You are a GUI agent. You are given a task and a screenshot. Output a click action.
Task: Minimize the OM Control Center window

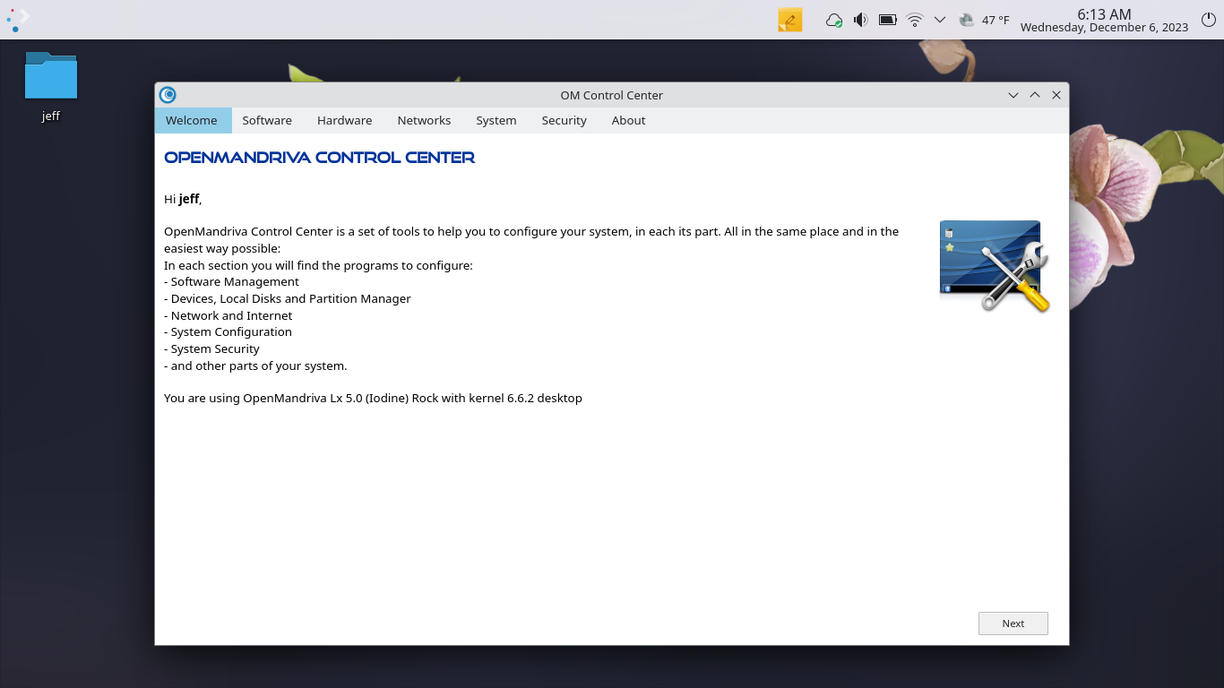tap(1013, 95)
